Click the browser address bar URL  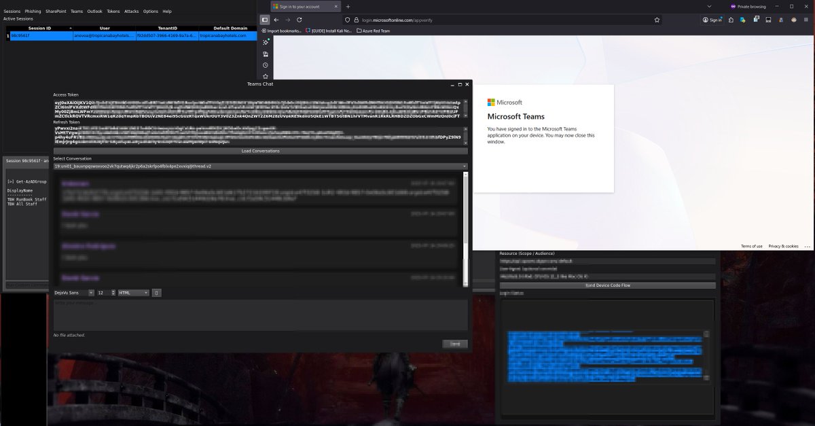(398, 20)
